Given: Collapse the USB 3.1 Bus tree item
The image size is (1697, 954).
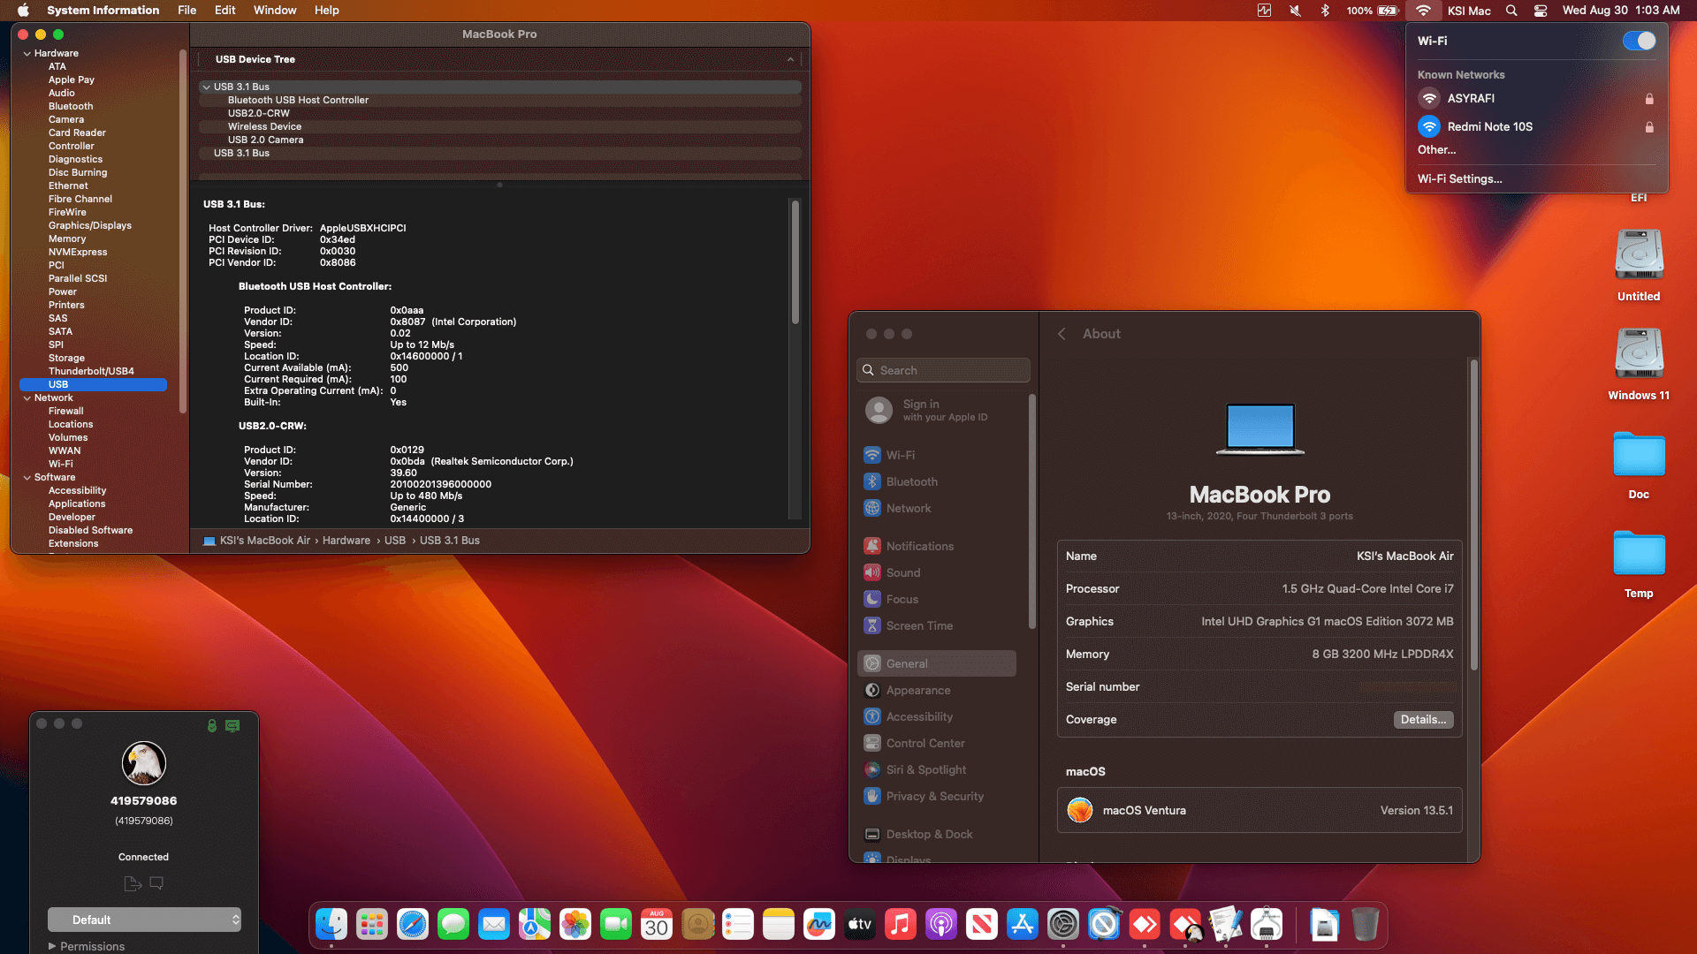Looking at the screenshot, I should [206, 87].
